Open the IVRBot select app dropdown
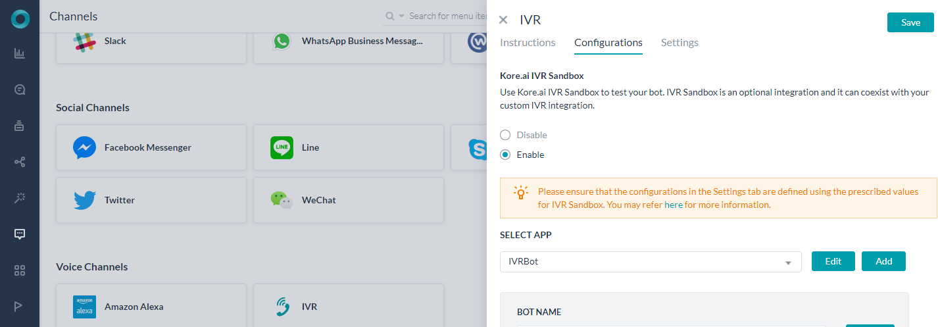938x327 pixels. [651, 261]
